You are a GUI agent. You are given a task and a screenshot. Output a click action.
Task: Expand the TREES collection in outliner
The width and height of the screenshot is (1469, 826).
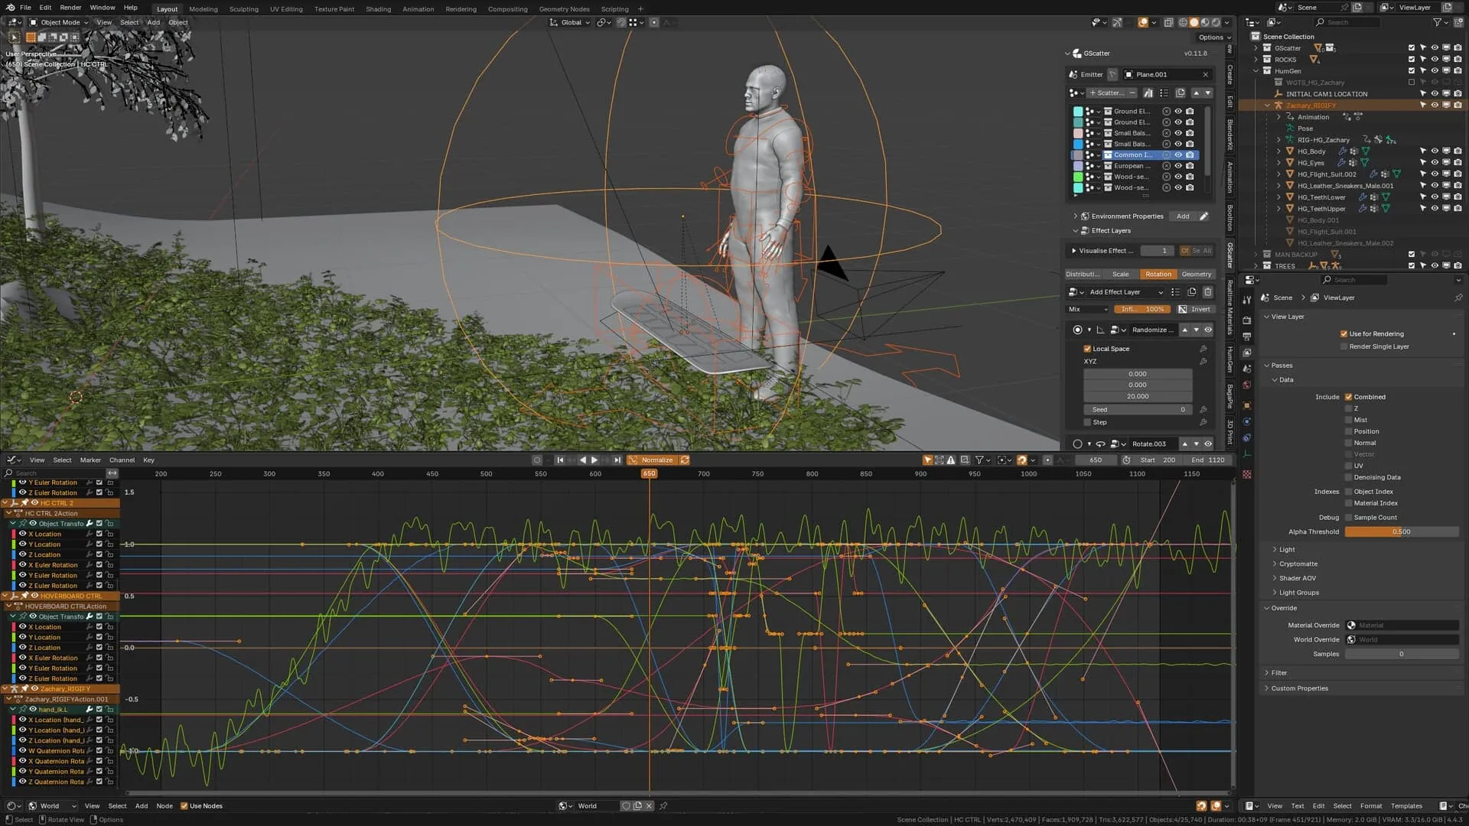pyautogui.click(x=1256, y=266)
